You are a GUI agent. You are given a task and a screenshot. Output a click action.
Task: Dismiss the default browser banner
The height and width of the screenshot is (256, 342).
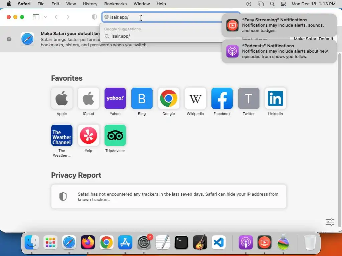tap(9, 39)
